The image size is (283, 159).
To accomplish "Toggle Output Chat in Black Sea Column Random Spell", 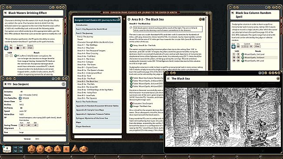I will point(257,46).
